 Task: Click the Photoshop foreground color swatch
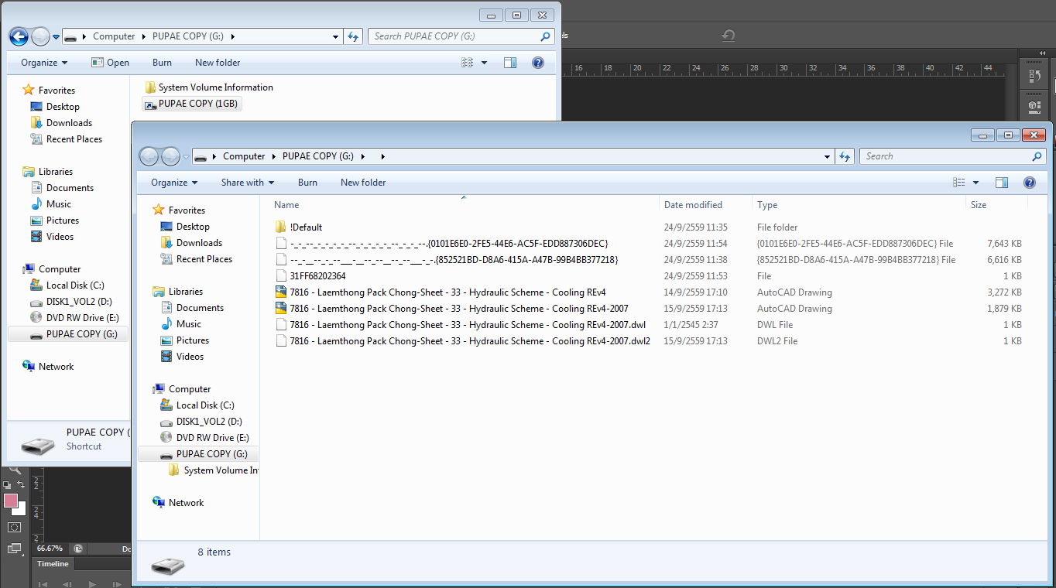(x=11, y=501)
